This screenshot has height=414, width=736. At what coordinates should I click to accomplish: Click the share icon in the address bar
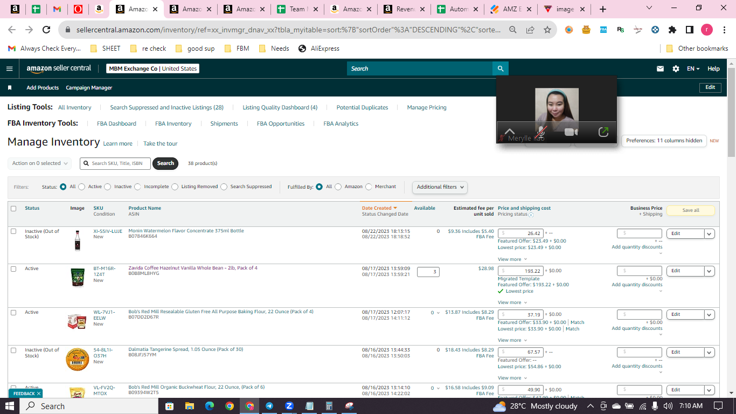[x=530, y=30]
